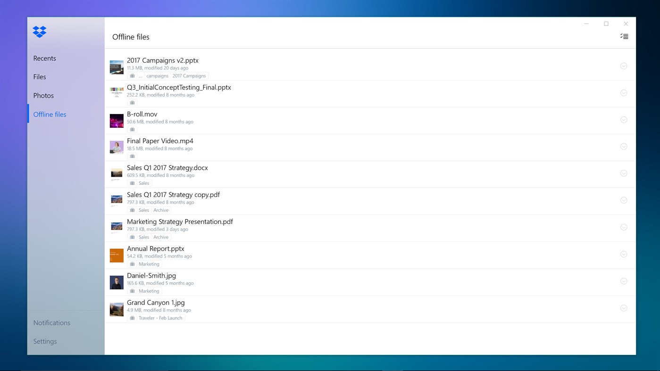The image size is (660, 371).
Task: Open the Files section
Action: coord(40,76)
